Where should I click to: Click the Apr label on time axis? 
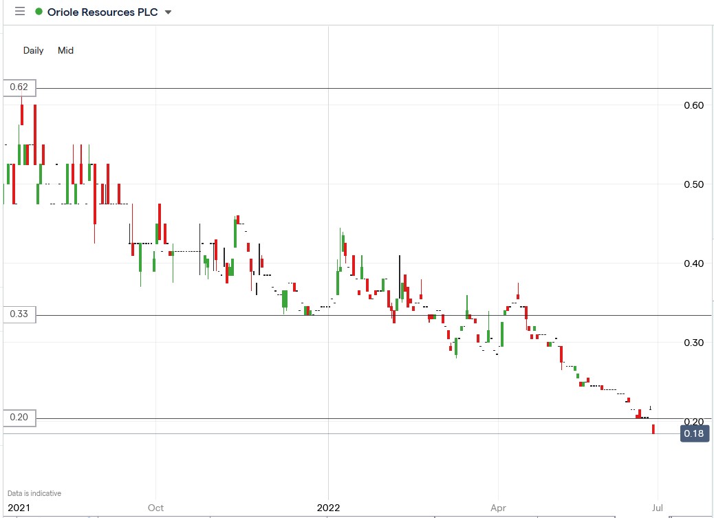tap(498, 508)
